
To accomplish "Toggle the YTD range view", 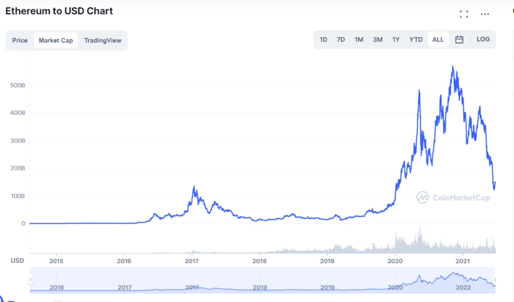I will [x=416, y=39].
